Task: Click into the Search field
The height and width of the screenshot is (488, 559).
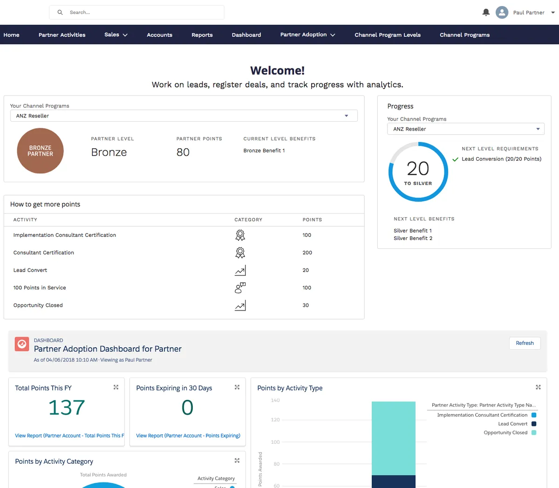Action: pos(136,13)
